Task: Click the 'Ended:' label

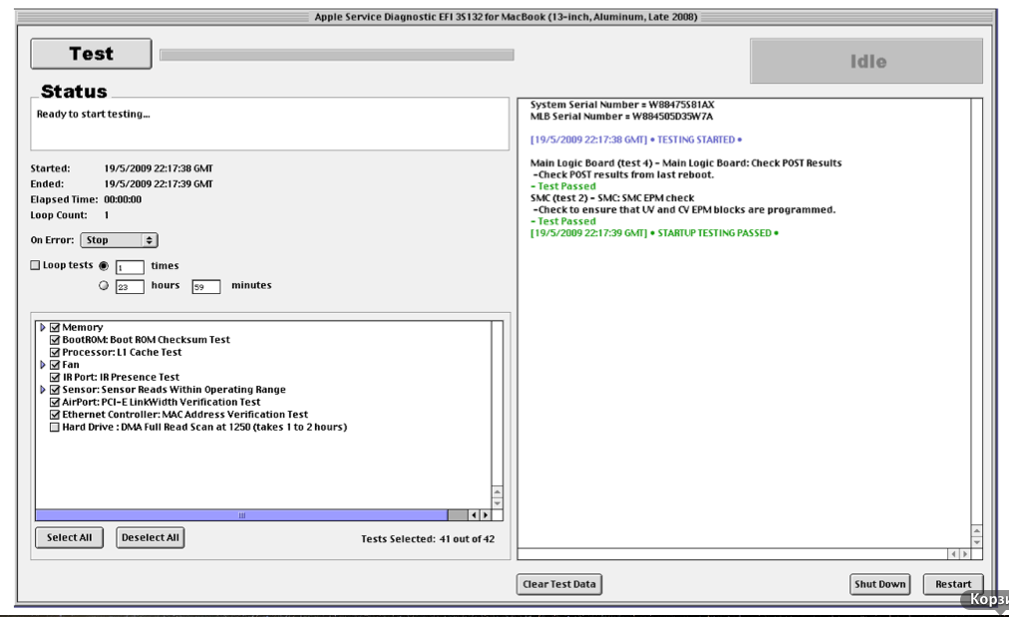Action: pos(47,184)
